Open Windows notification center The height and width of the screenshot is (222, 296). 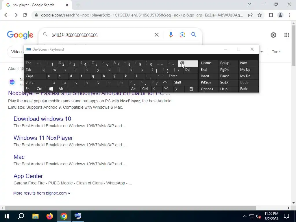[286, 216]
